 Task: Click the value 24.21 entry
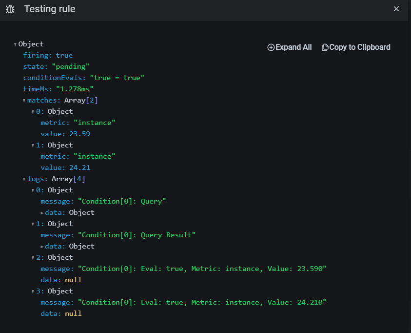(x=65, y=167)
